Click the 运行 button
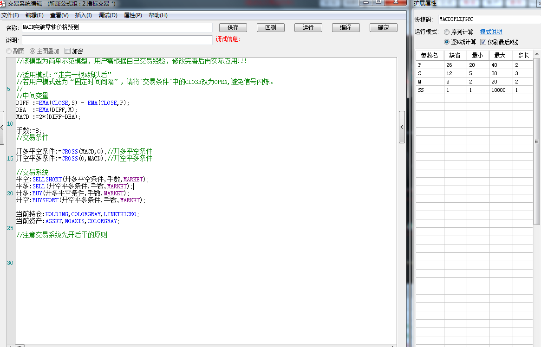This screenshot has height=347, width=541. (308, 27)
